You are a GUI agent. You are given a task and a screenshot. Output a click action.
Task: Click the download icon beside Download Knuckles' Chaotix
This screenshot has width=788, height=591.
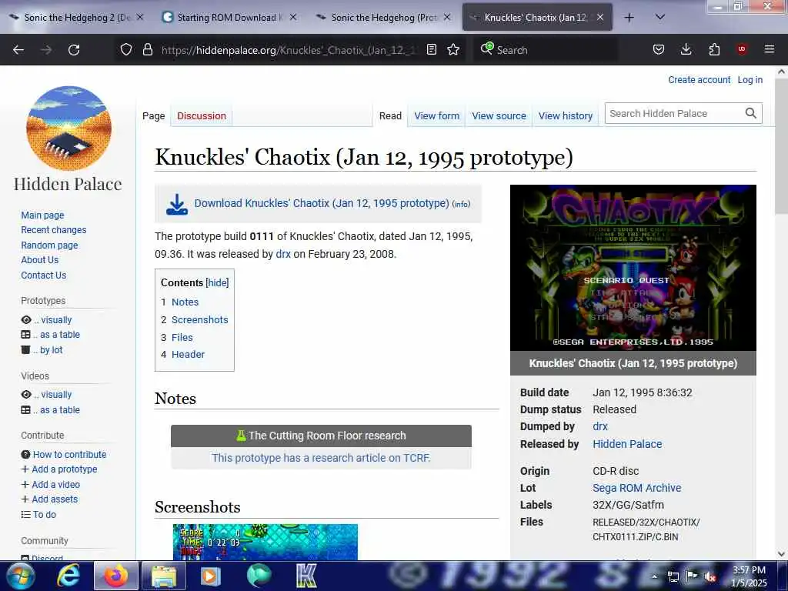tap(177, 204)
